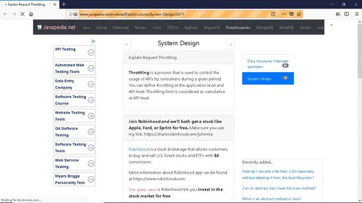Open the Firefox hamburger menu
Viewport: 362px width, 203px height.
(357, 14)
